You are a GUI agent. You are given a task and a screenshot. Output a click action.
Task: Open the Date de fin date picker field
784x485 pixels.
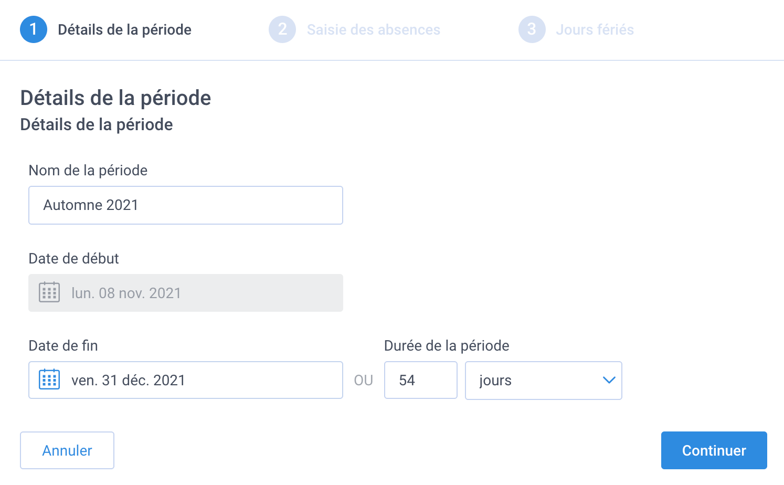click(x=186, y=380)
